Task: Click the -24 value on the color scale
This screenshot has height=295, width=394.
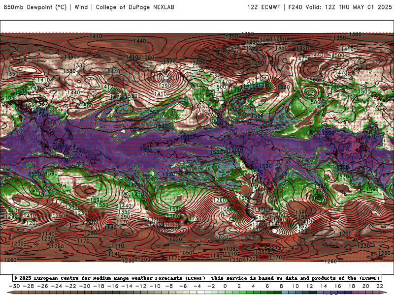Action: (x=57, y=286)
